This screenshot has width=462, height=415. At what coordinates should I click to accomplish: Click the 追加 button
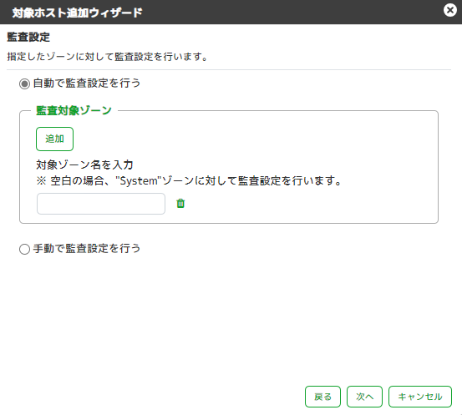(x=54, y=139)
